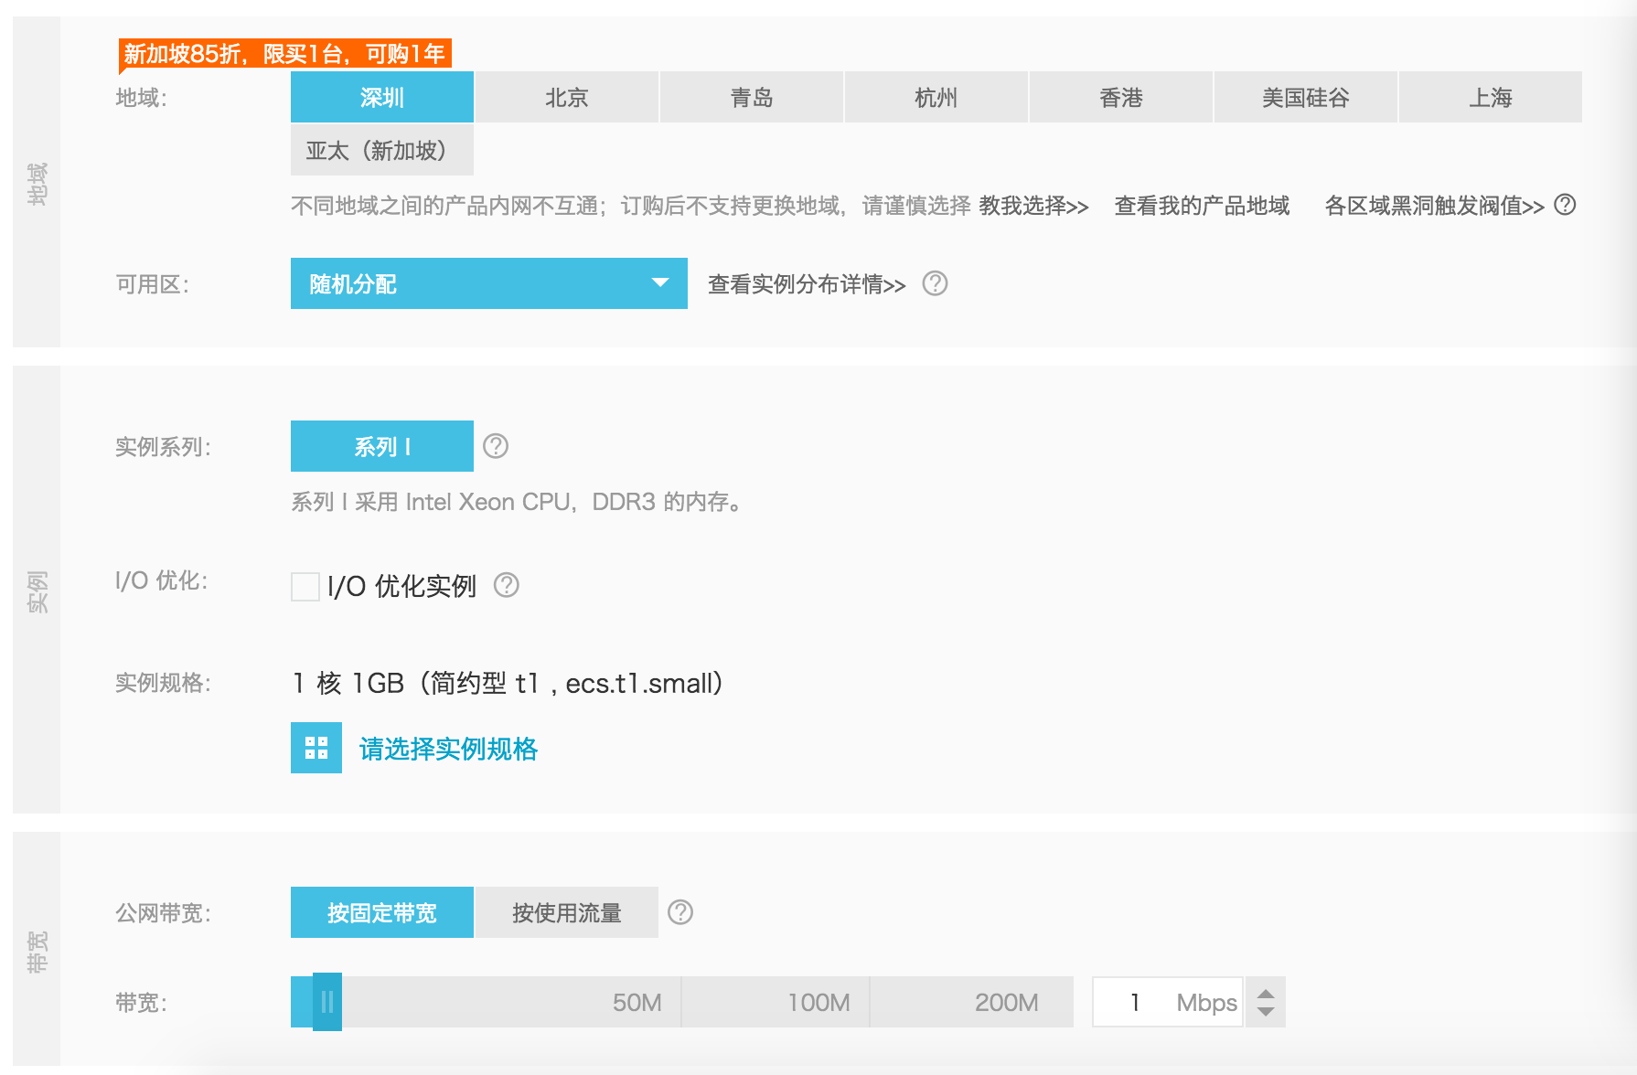Select the 系列 I instance series
Screen dimensions: 1637x1075
click(x=382, y=446)
